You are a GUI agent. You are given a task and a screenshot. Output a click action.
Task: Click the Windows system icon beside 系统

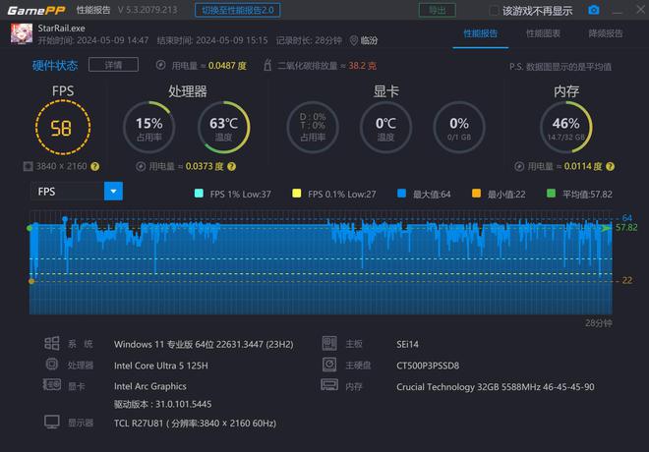[52, 343]
